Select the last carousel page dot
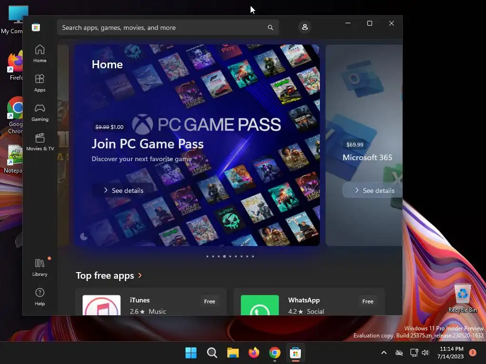This screenshot has height=364, width=486. click(x=253, y=256)
